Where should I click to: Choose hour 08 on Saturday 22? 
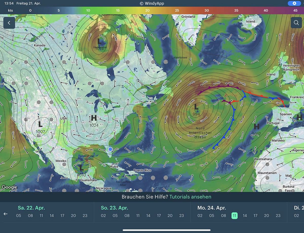pos(30,216)
